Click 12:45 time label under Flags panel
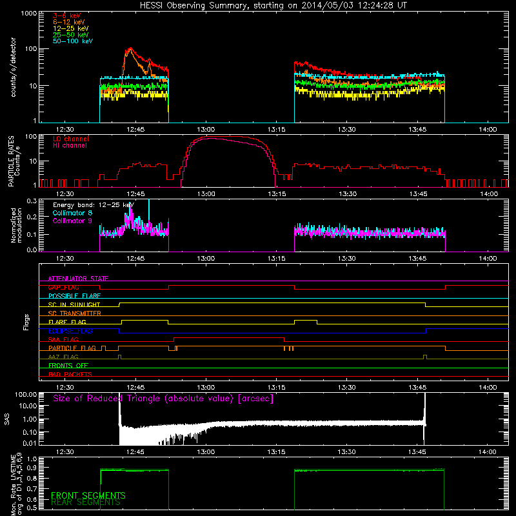516x516 pixels. click(135, 388)
